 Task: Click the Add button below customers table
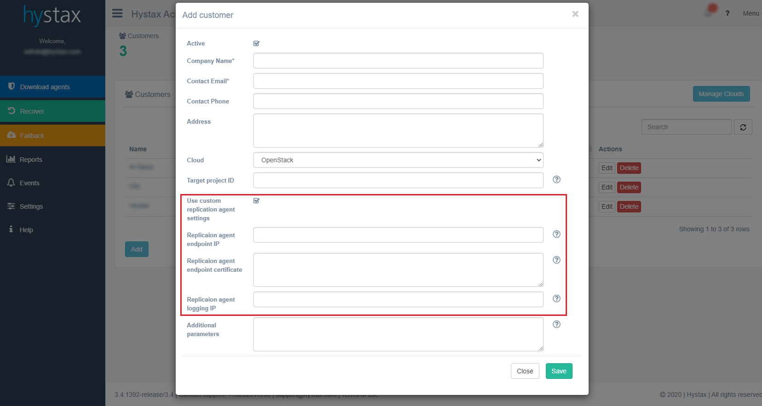click(x=137, y=249)
